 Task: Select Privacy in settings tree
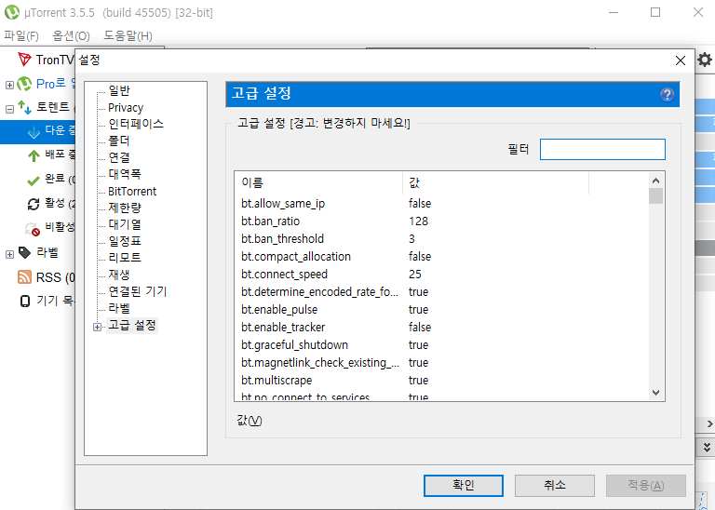point(126,108)
